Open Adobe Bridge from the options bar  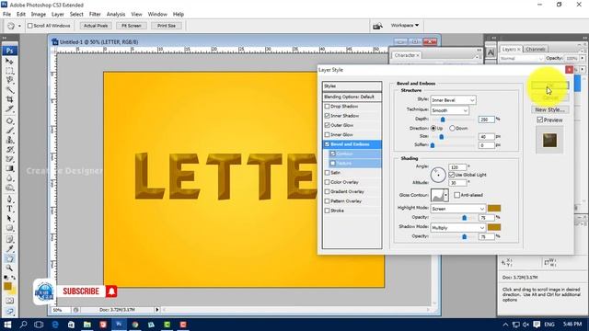pyautogui.click(x=377, y=26)
